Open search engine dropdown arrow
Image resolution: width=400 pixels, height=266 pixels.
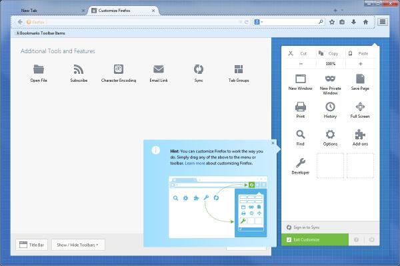[x=262, y=22]
